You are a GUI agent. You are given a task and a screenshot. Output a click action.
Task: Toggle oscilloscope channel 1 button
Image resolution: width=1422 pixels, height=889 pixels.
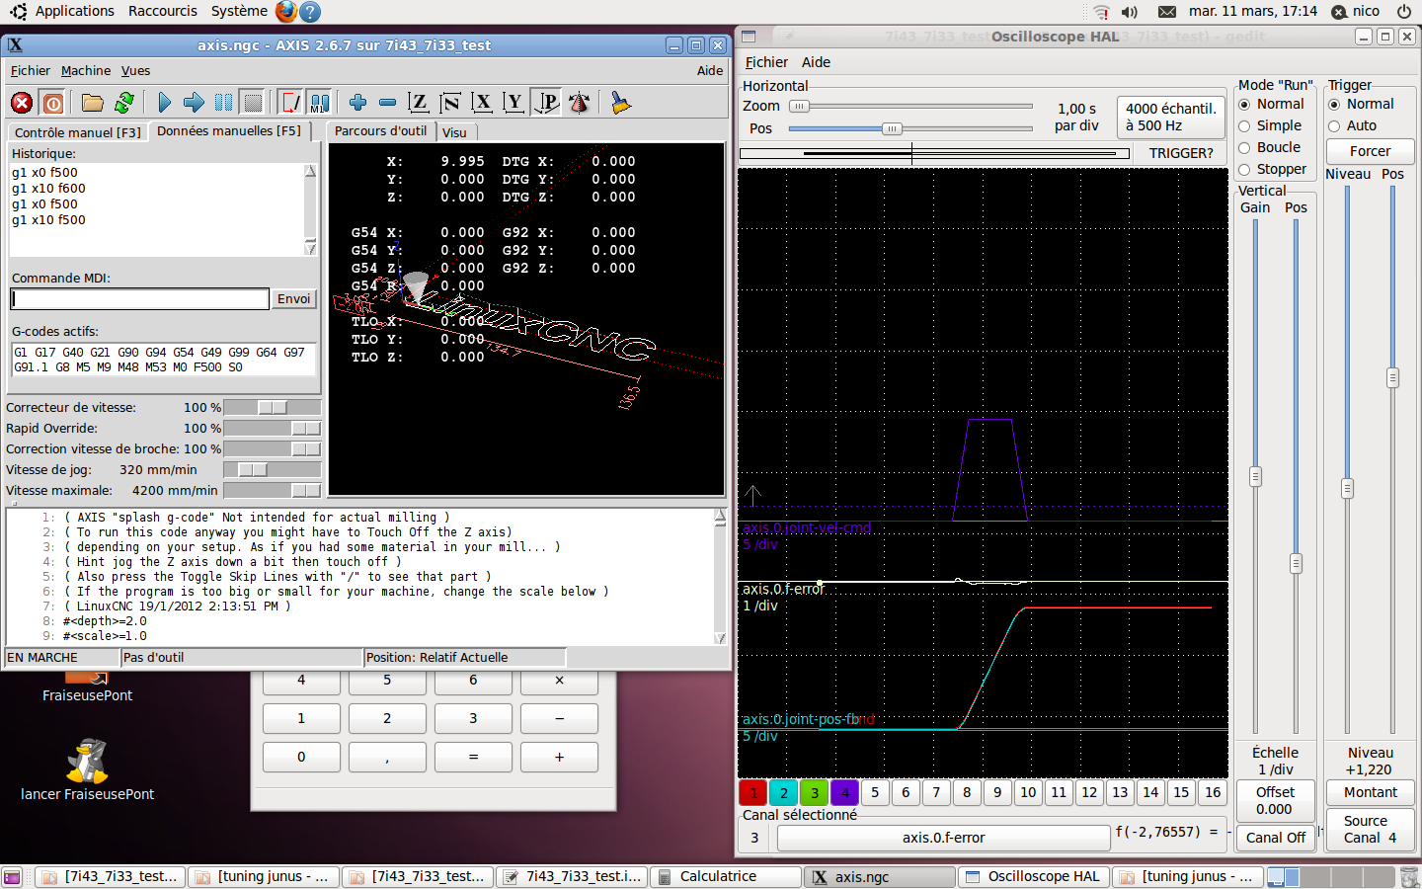753,792
